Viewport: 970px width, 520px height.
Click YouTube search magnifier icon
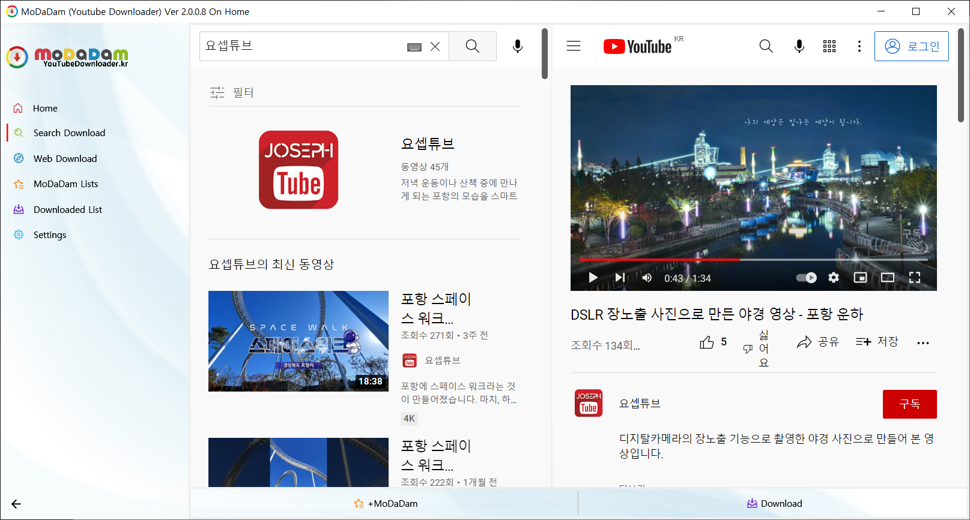point(766,46)
